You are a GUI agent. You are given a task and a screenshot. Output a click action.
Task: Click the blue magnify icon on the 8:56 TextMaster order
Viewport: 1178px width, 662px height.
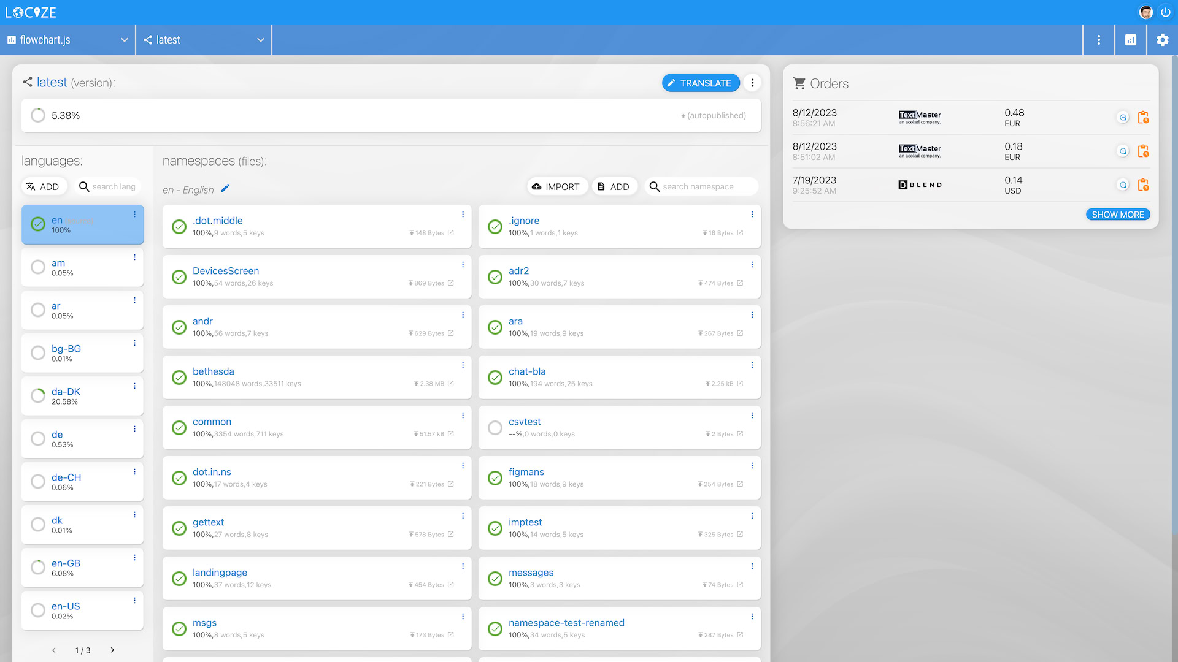click(x=1123, y=116)
